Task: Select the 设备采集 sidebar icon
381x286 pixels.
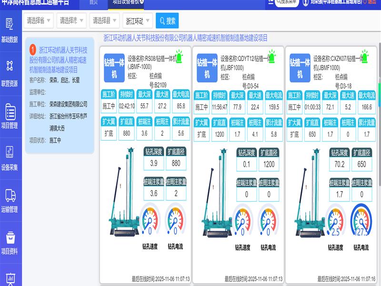Action: 9,157
